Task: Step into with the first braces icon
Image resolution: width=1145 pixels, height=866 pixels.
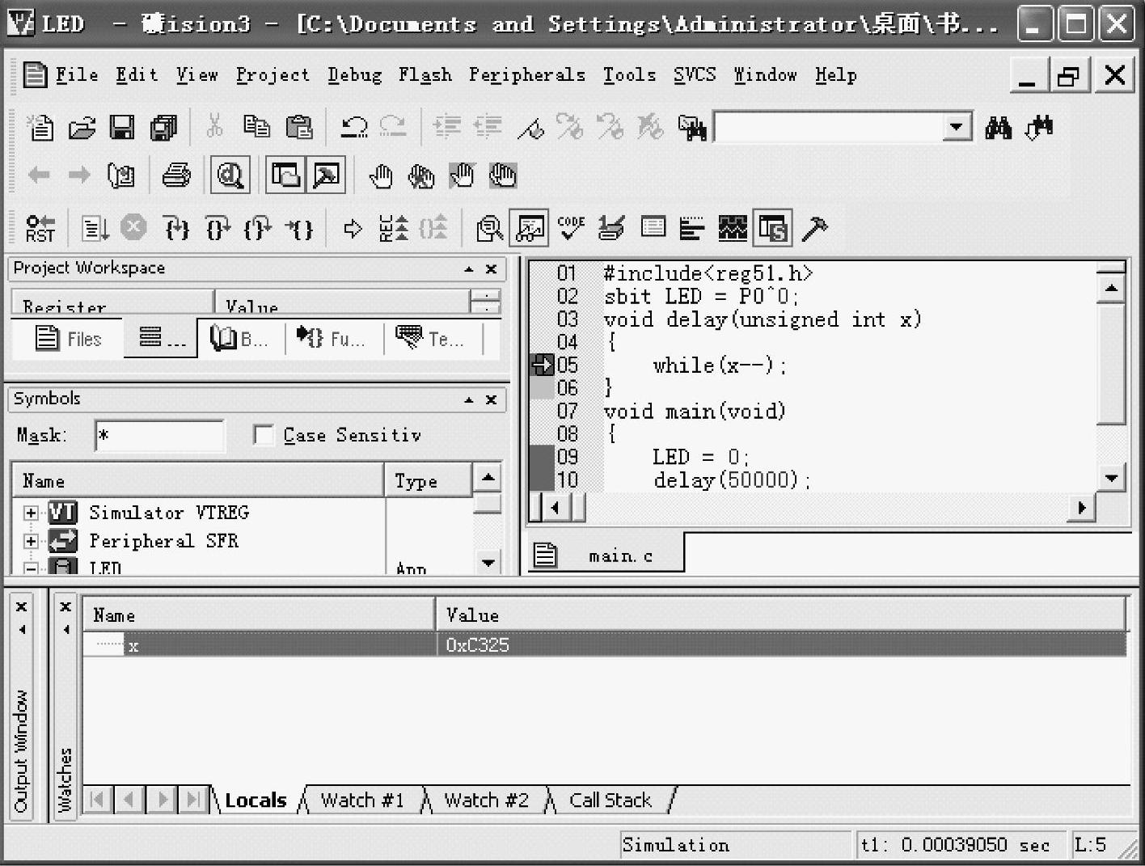Action: coord(176,229)
